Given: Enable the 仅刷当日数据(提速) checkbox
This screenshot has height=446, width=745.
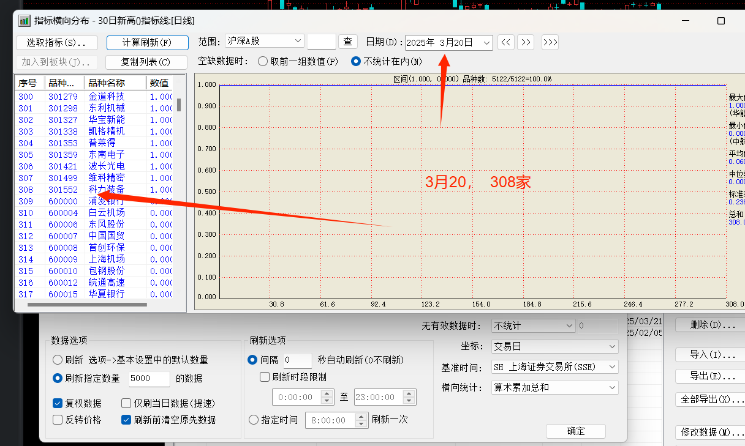Looking at the screenshot, I should pos(126,403).
